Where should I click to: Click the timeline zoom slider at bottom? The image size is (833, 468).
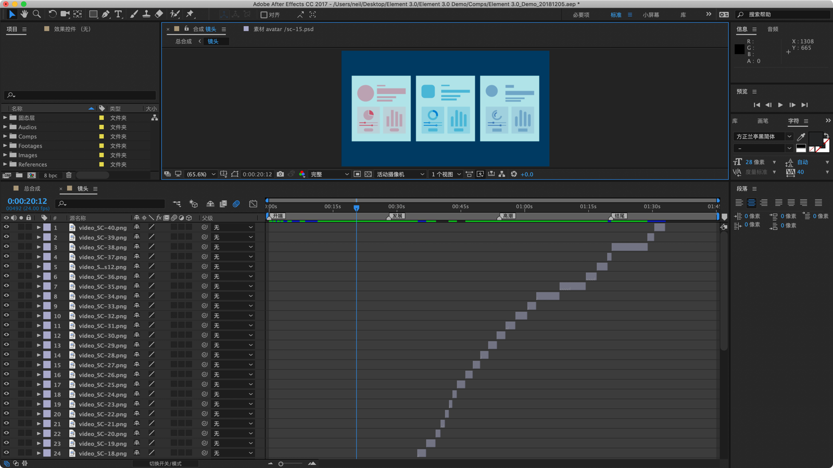291,463
